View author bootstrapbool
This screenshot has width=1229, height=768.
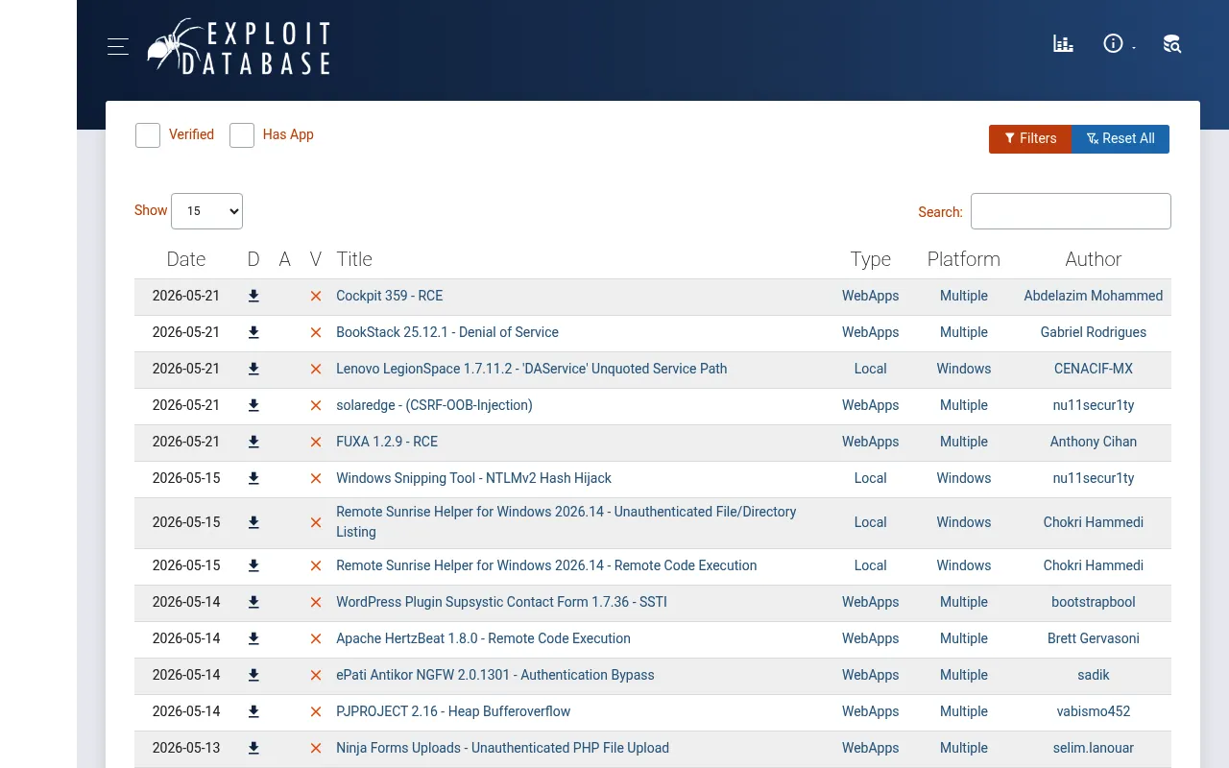(1094, 602)
